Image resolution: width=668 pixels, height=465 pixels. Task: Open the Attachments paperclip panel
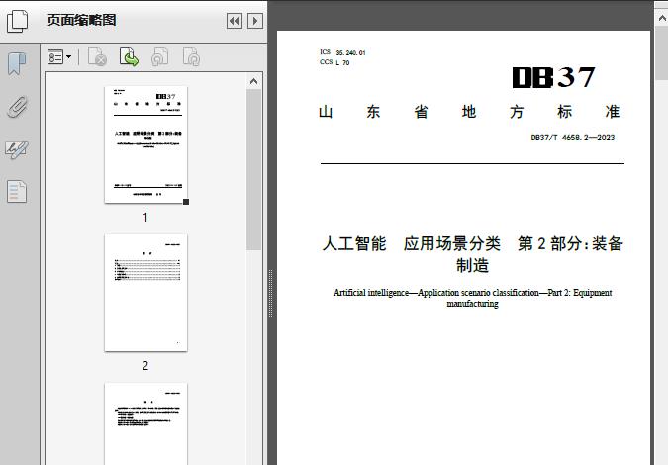[17, 107]
